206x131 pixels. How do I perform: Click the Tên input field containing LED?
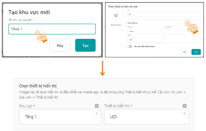(164, 14)
